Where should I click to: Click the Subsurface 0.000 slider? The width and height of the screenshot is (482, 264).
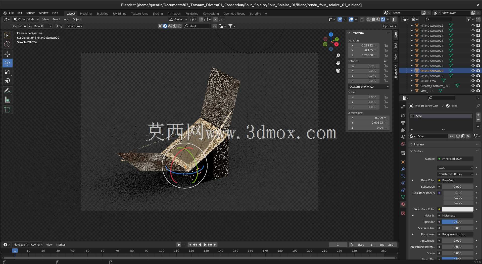457,187
